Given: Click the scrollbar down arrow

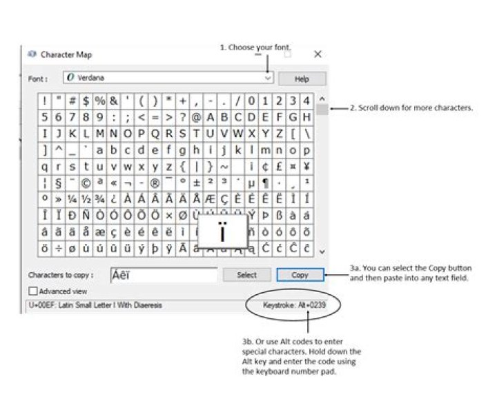Looking at the screenshot, I should tap(322, 253).
